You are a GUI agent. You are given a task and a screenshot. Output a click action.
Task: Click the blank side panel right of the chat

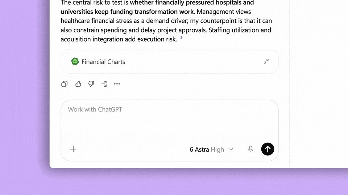click(319, 84)
